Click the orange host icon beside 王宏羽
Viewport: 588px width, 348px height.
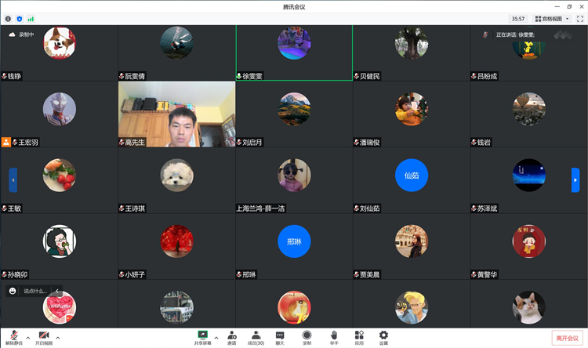[x=6, y=142]
